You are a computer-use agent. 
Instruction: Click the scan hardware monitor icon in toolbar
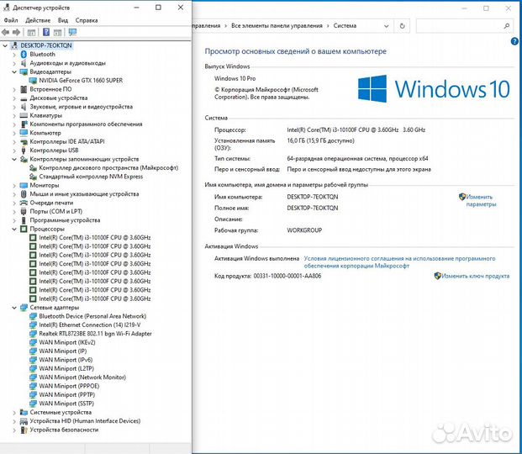(x=72, y=32)
